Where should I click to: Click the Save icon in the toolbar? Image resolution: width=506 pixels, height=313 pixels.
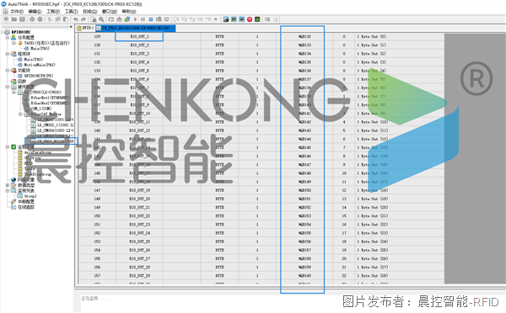(x=22, y=19)
